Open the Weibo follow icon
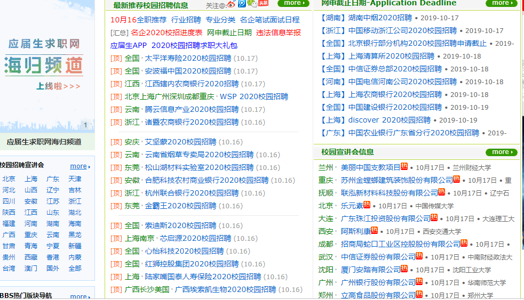This screenshot has height=300, width=524. [x=231, y=4]
